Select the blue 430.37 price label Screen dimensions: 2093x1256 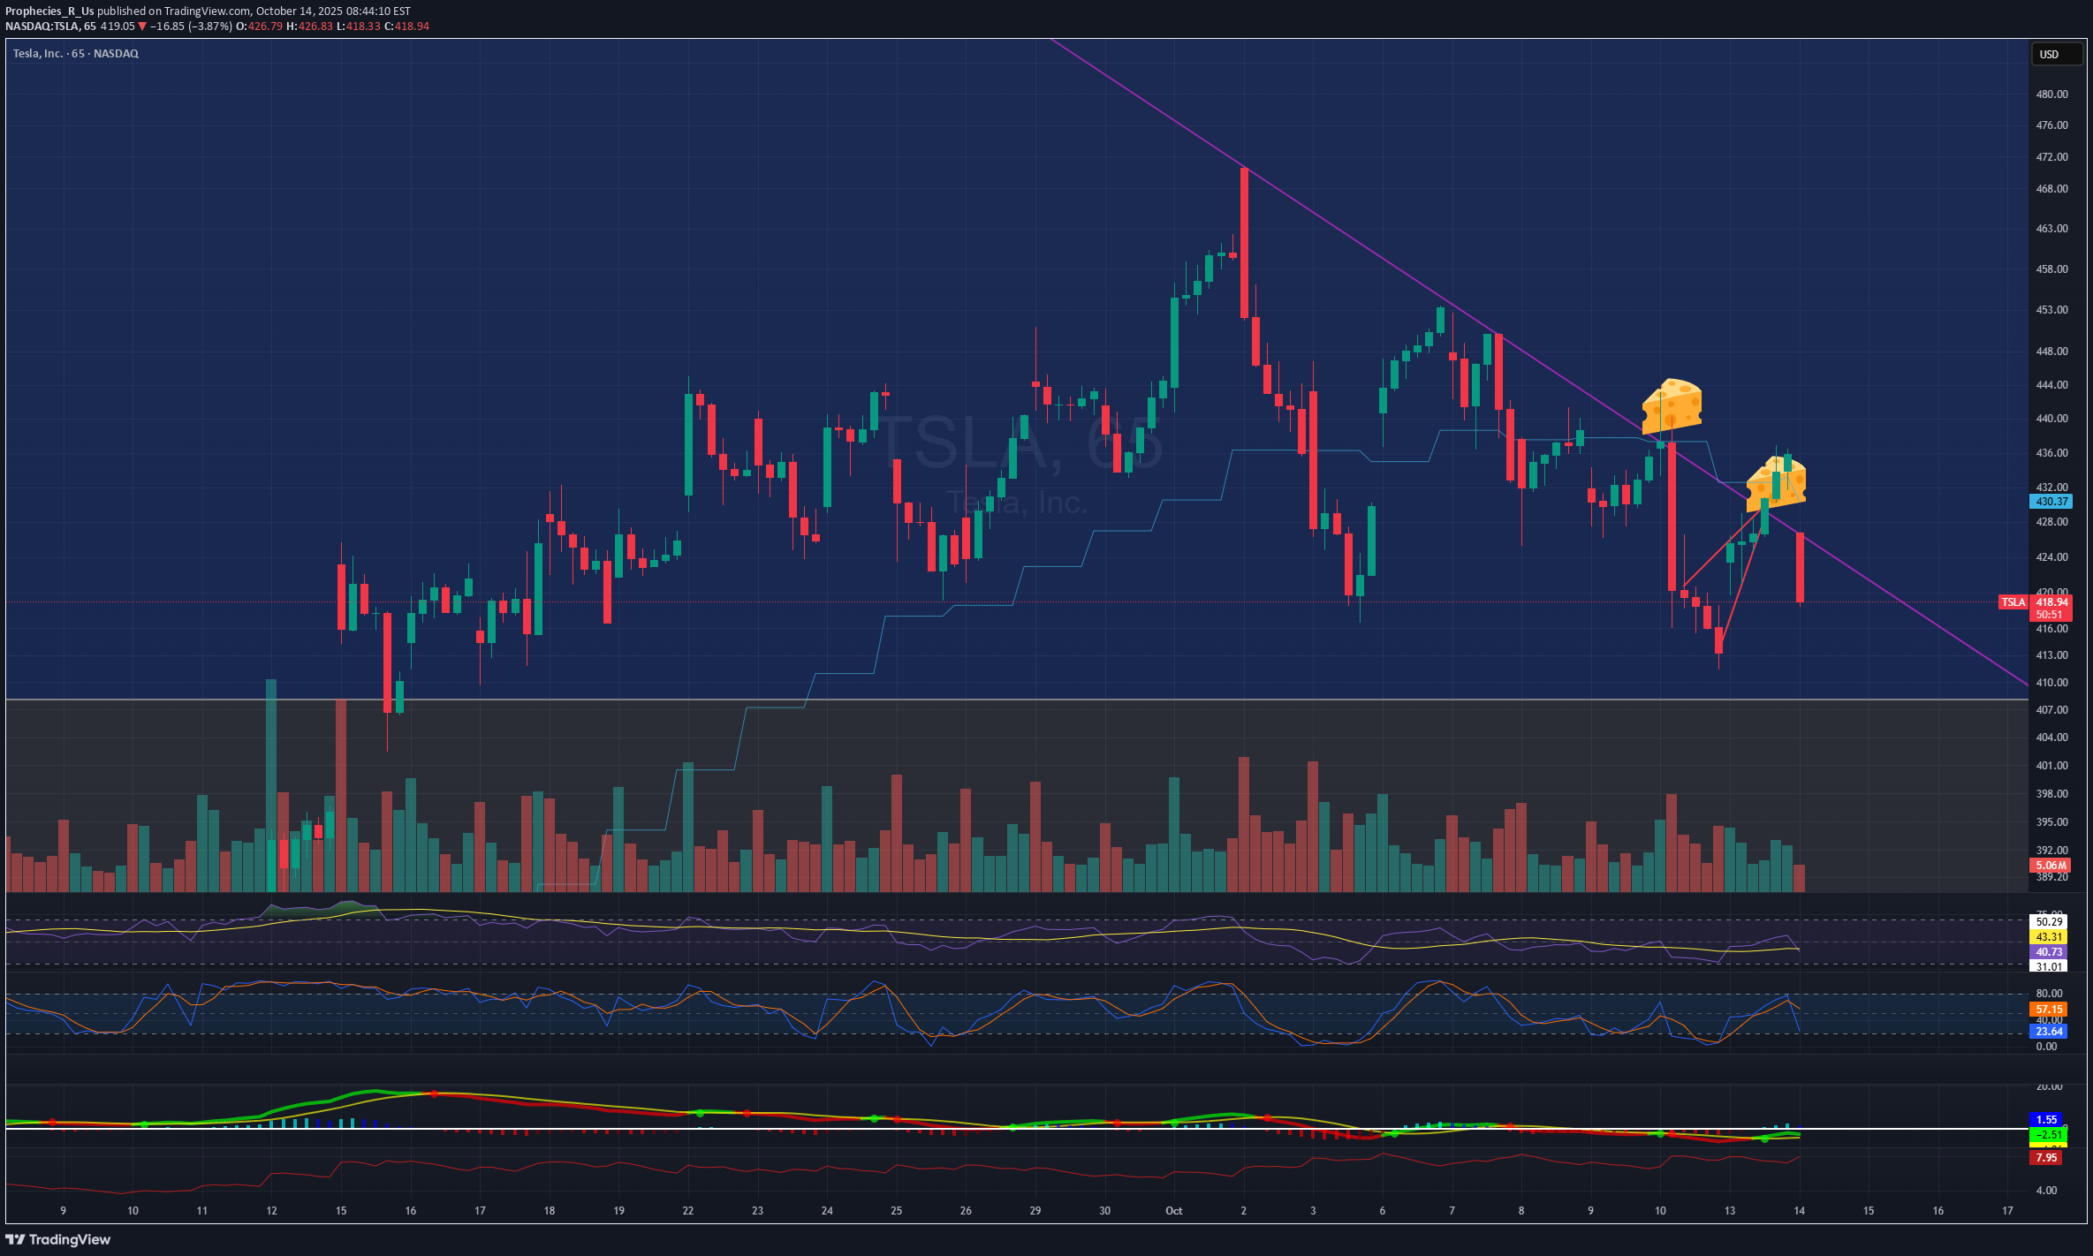(2051, 502)
